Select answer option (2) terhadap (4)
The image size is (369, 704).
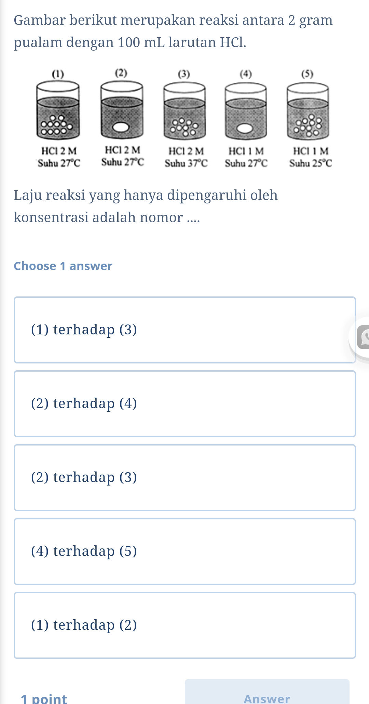tap(184, 403)
